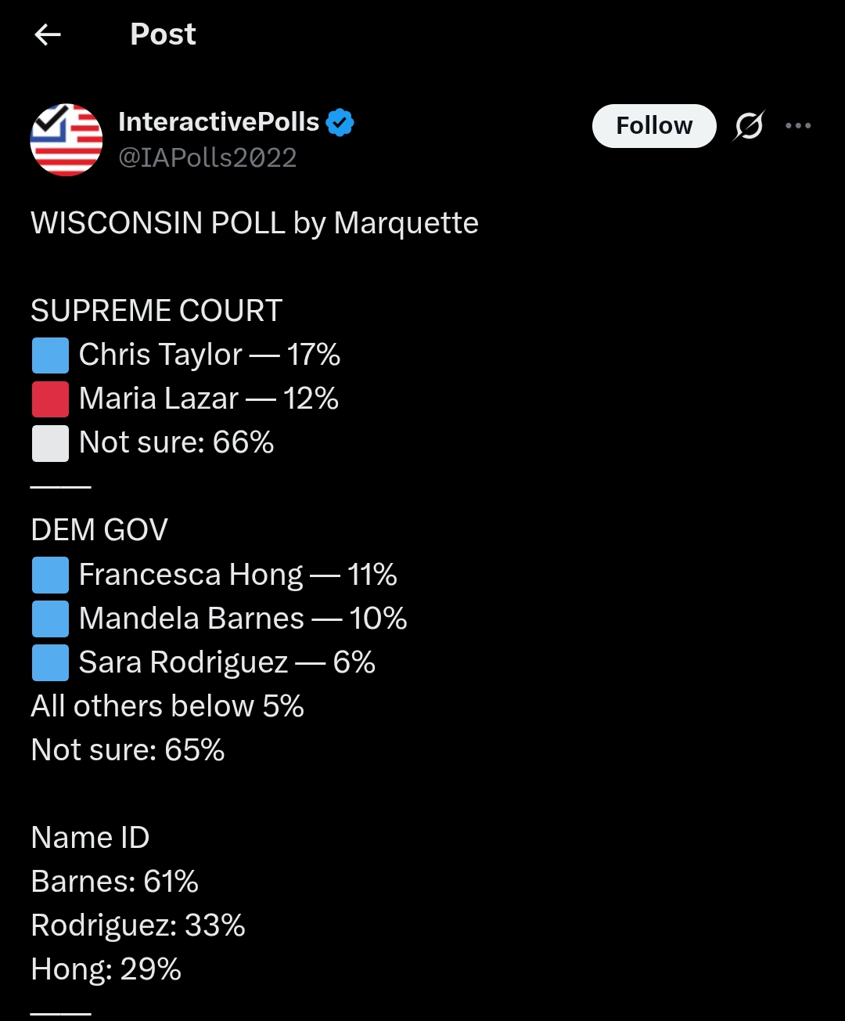Open the three-dot more options menu
Viewport: 845px width, 1021px height.
point(798,126)
